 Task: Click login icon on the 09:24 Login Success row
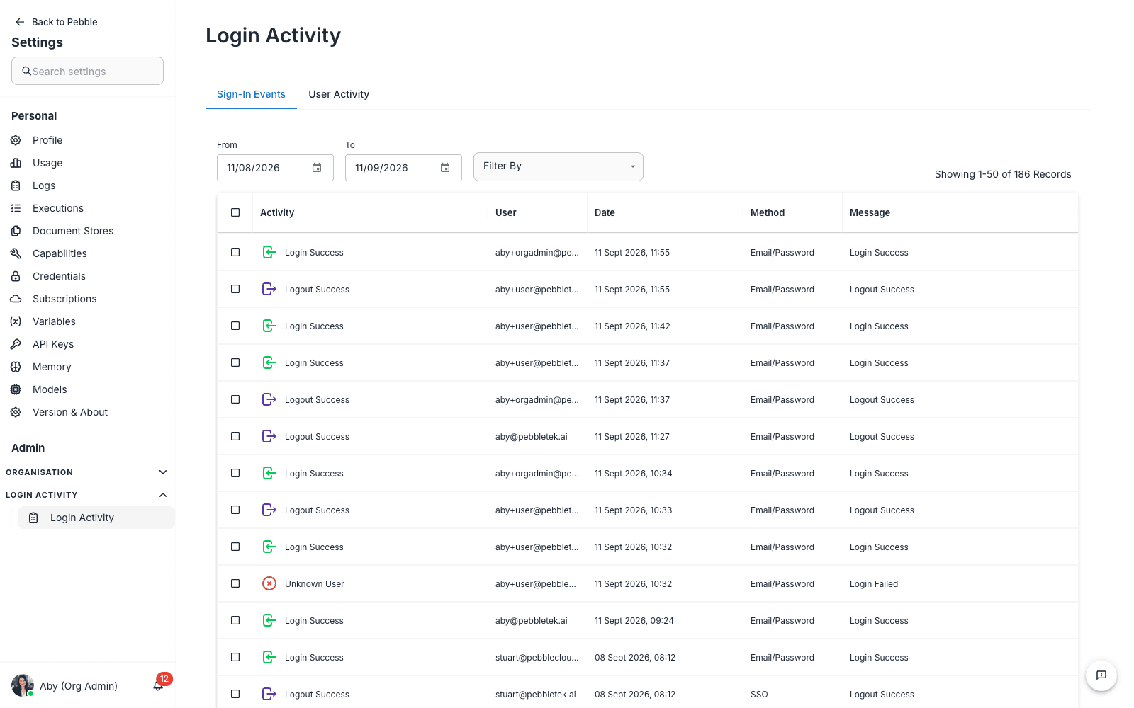tap(269, 620)
